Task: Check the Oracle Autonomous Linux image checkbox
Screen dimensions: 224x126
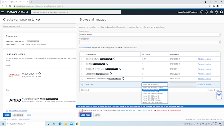Action: tap(82, 69)
